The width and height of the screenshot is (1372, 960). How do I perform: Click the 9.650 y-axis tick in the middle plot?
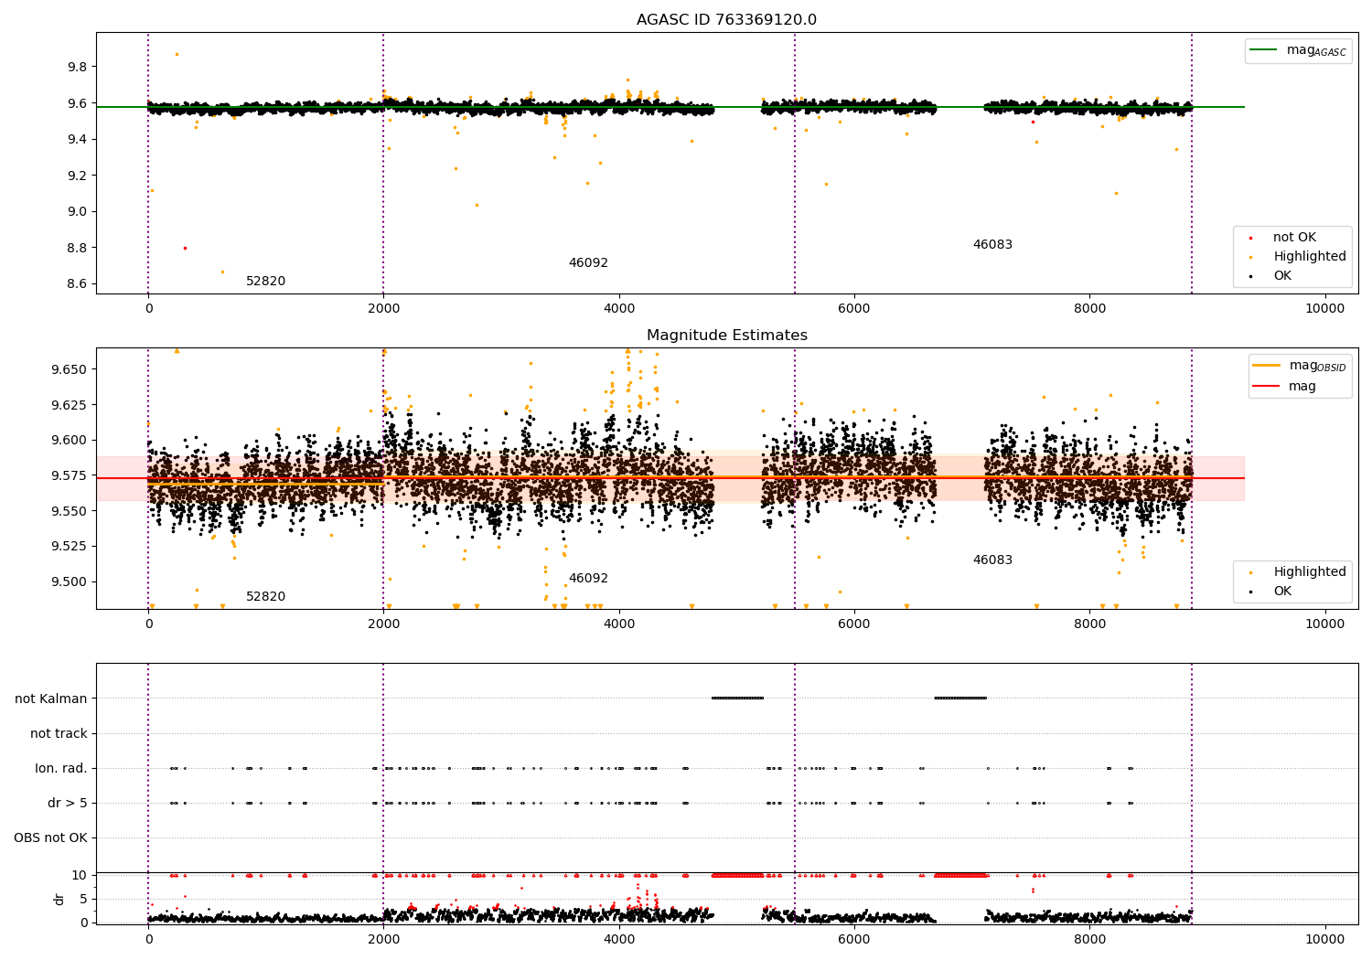[69, 370]
